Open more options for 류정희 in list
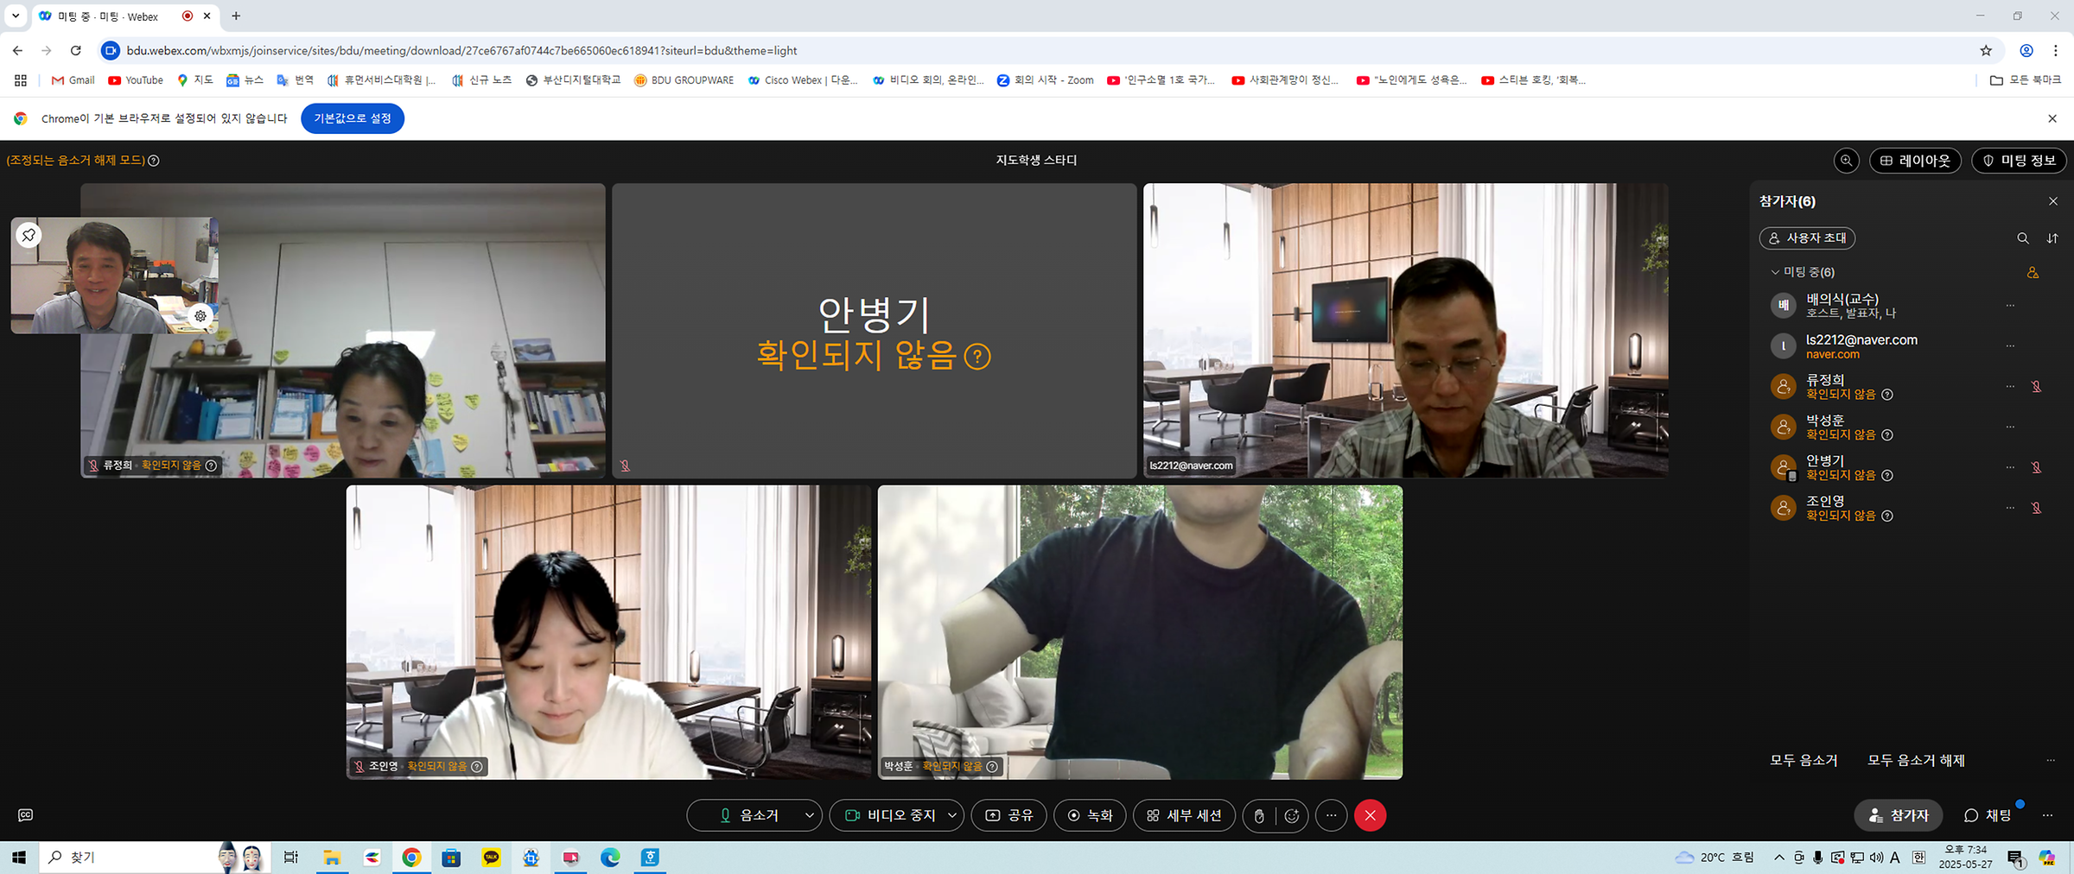The width and height of the screenshot is (2074, 874). tap(2010, 387)
